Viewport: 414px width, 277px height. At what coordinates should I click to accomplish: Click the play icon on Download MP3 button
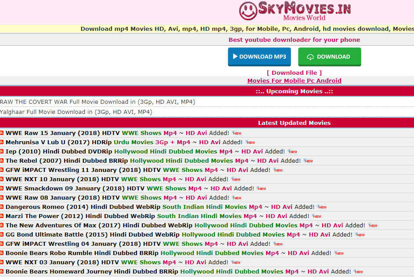[235, 57]
